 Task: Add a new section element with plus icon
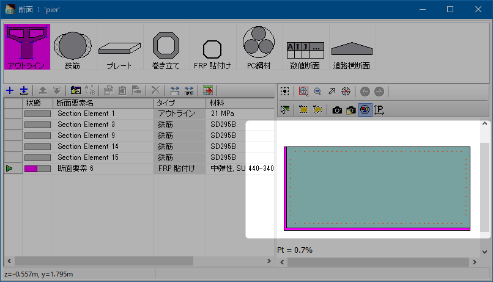point(10,91)
